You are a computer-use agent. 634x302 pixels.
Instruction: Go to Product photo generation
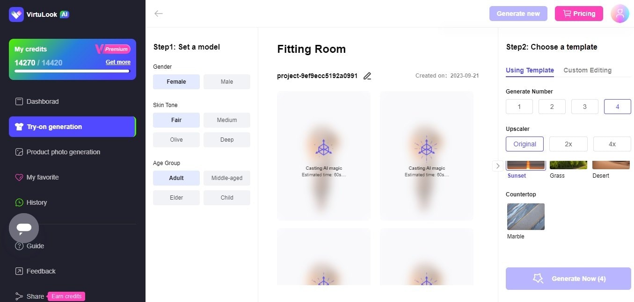pyautogui.click(x=73, y=152)
